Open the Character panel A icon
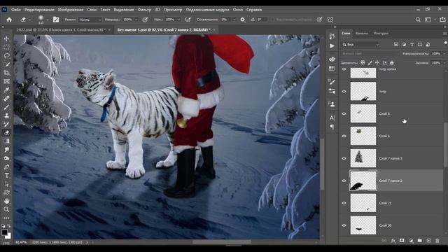Screen dimensions: 448x252 pyautogui.click(x=332, y=118)
